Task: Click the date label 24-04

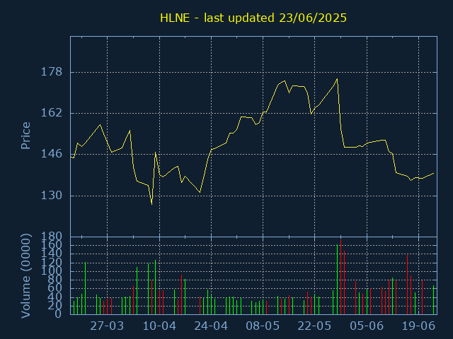Action: coord(211,326)
